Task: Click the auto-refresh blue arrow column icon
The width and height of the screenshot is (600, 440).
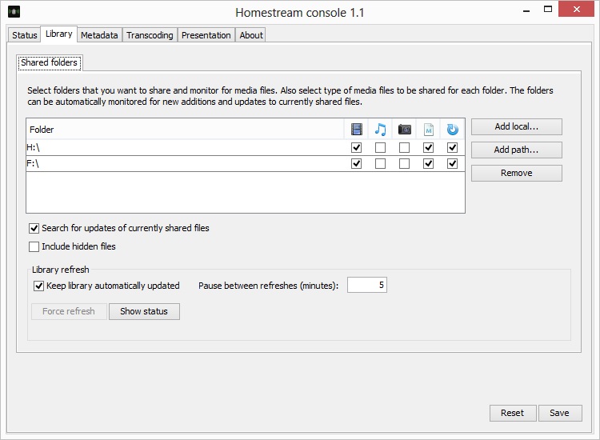Action: 452,130
